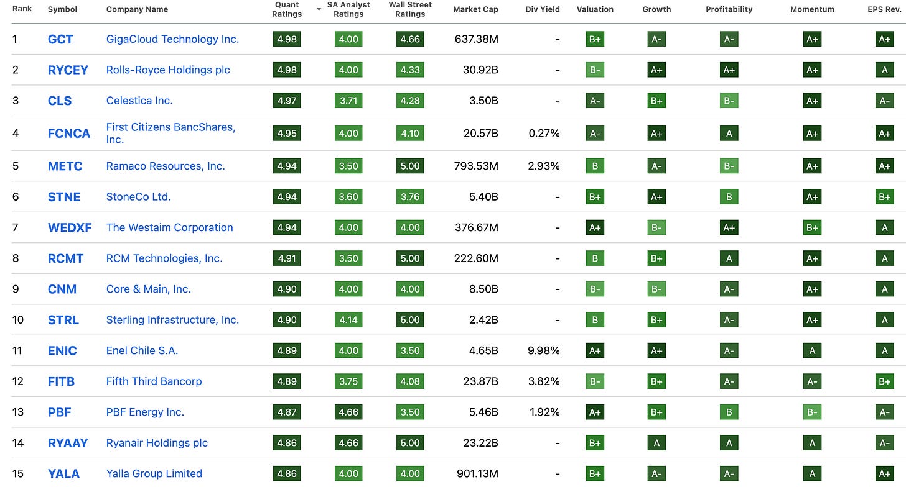Open the ENIC ticker symbol link
906x487 pixels.
pyautogui.click(x=62, y=351)
